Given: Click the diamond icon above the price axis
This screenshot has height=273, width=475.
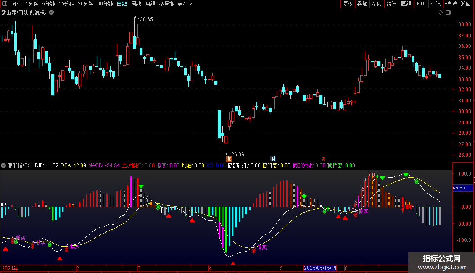Looking at the screenshot, I should [441, 13].
